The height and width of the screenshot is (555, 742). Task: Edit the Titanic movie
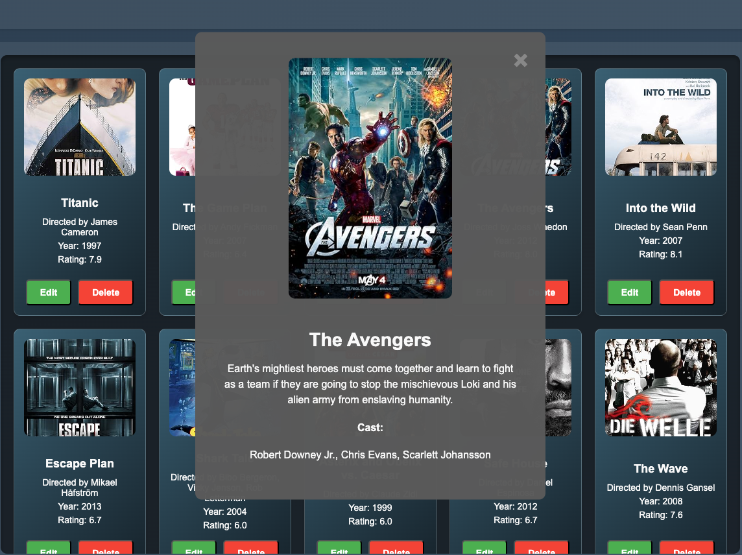click(48, 292)
